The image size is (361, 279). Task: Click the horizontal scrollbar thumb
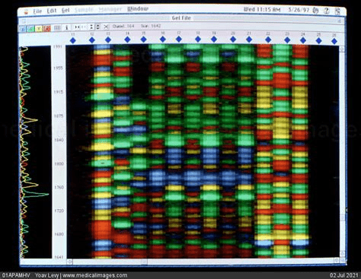[x=144, y=261]
